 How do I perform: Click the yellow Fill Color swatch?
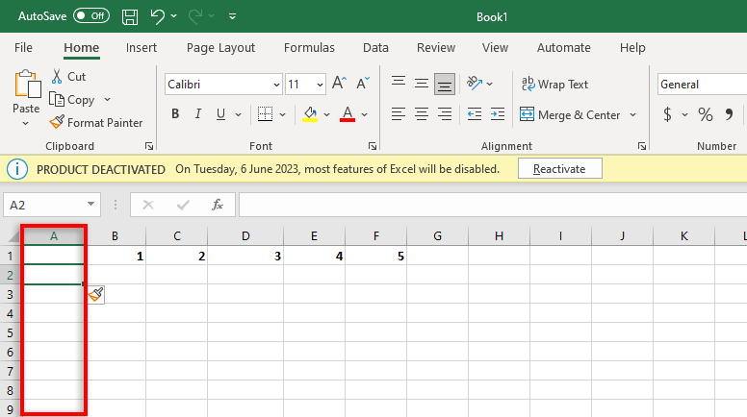[x=310, y=114]
